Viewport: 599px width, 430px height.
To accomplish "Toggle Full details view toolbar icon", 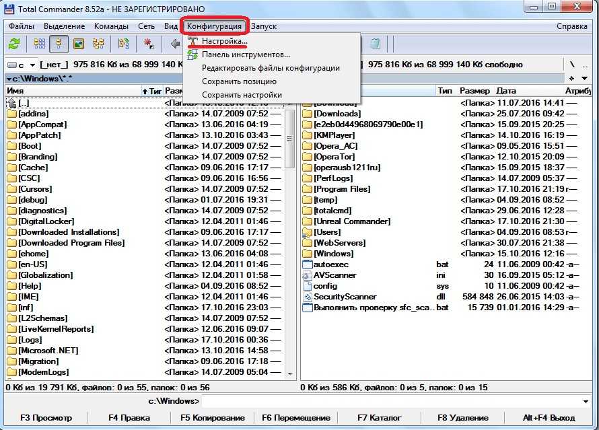I will (x=59, y=44).
